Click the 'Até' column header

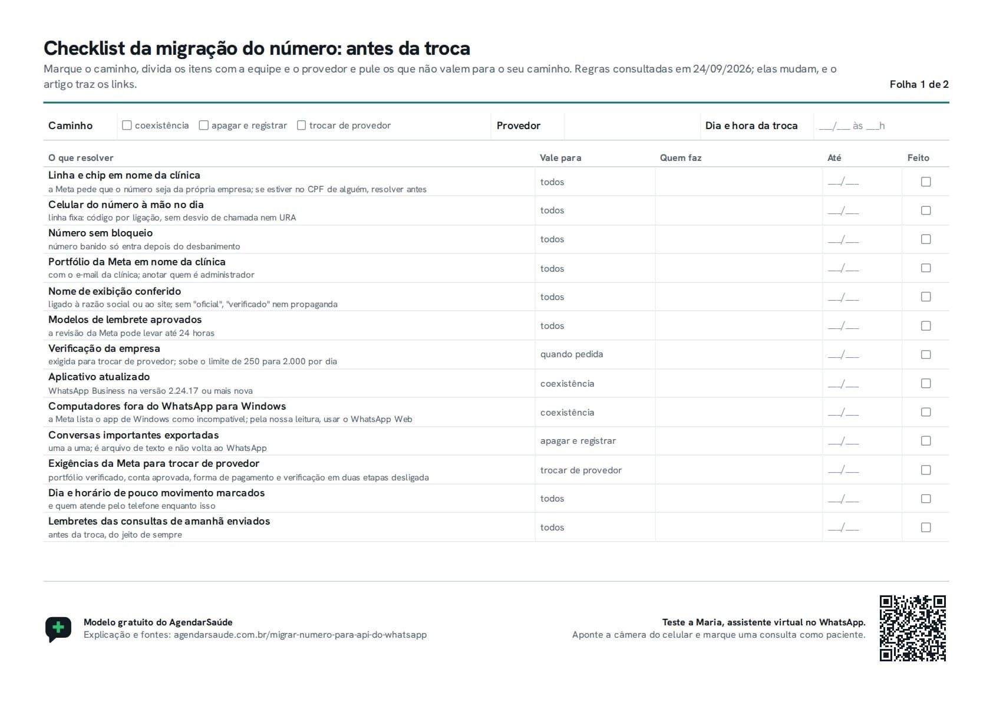pyautogui.click(x=834, y=157)
